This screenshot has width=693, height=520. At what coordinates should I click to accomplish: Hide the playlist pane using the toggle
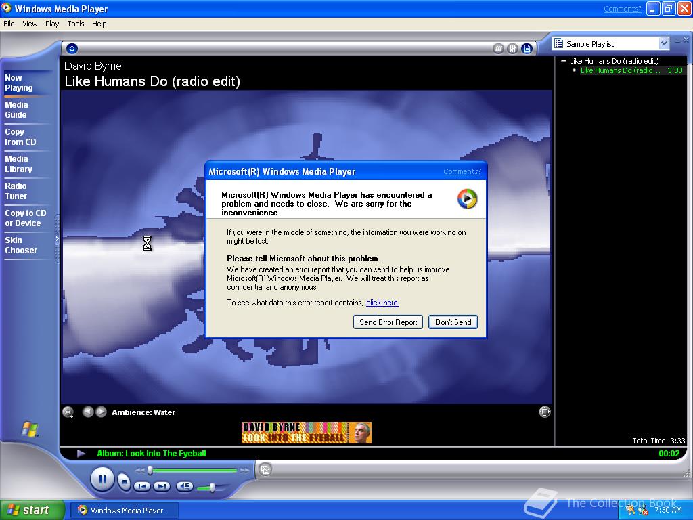pos(527,49)
